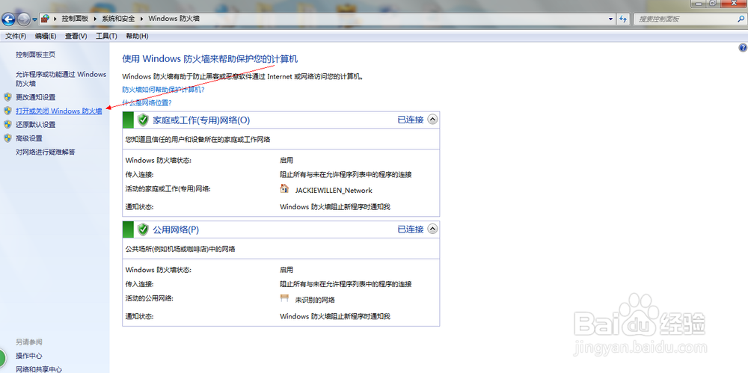Click the Forward navigation arrow button
Screen dimensions: 748x373
point(23,19)
